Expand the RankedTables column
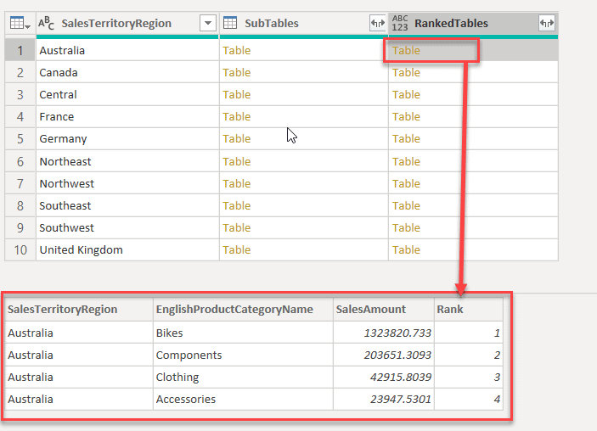 [x=547, y=24]
